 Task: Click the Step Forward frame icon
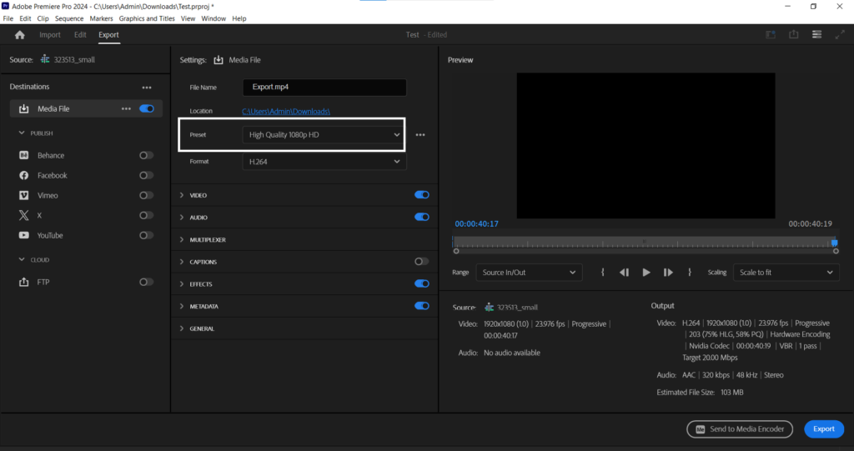pyautogui.click(x=668, y=273)
